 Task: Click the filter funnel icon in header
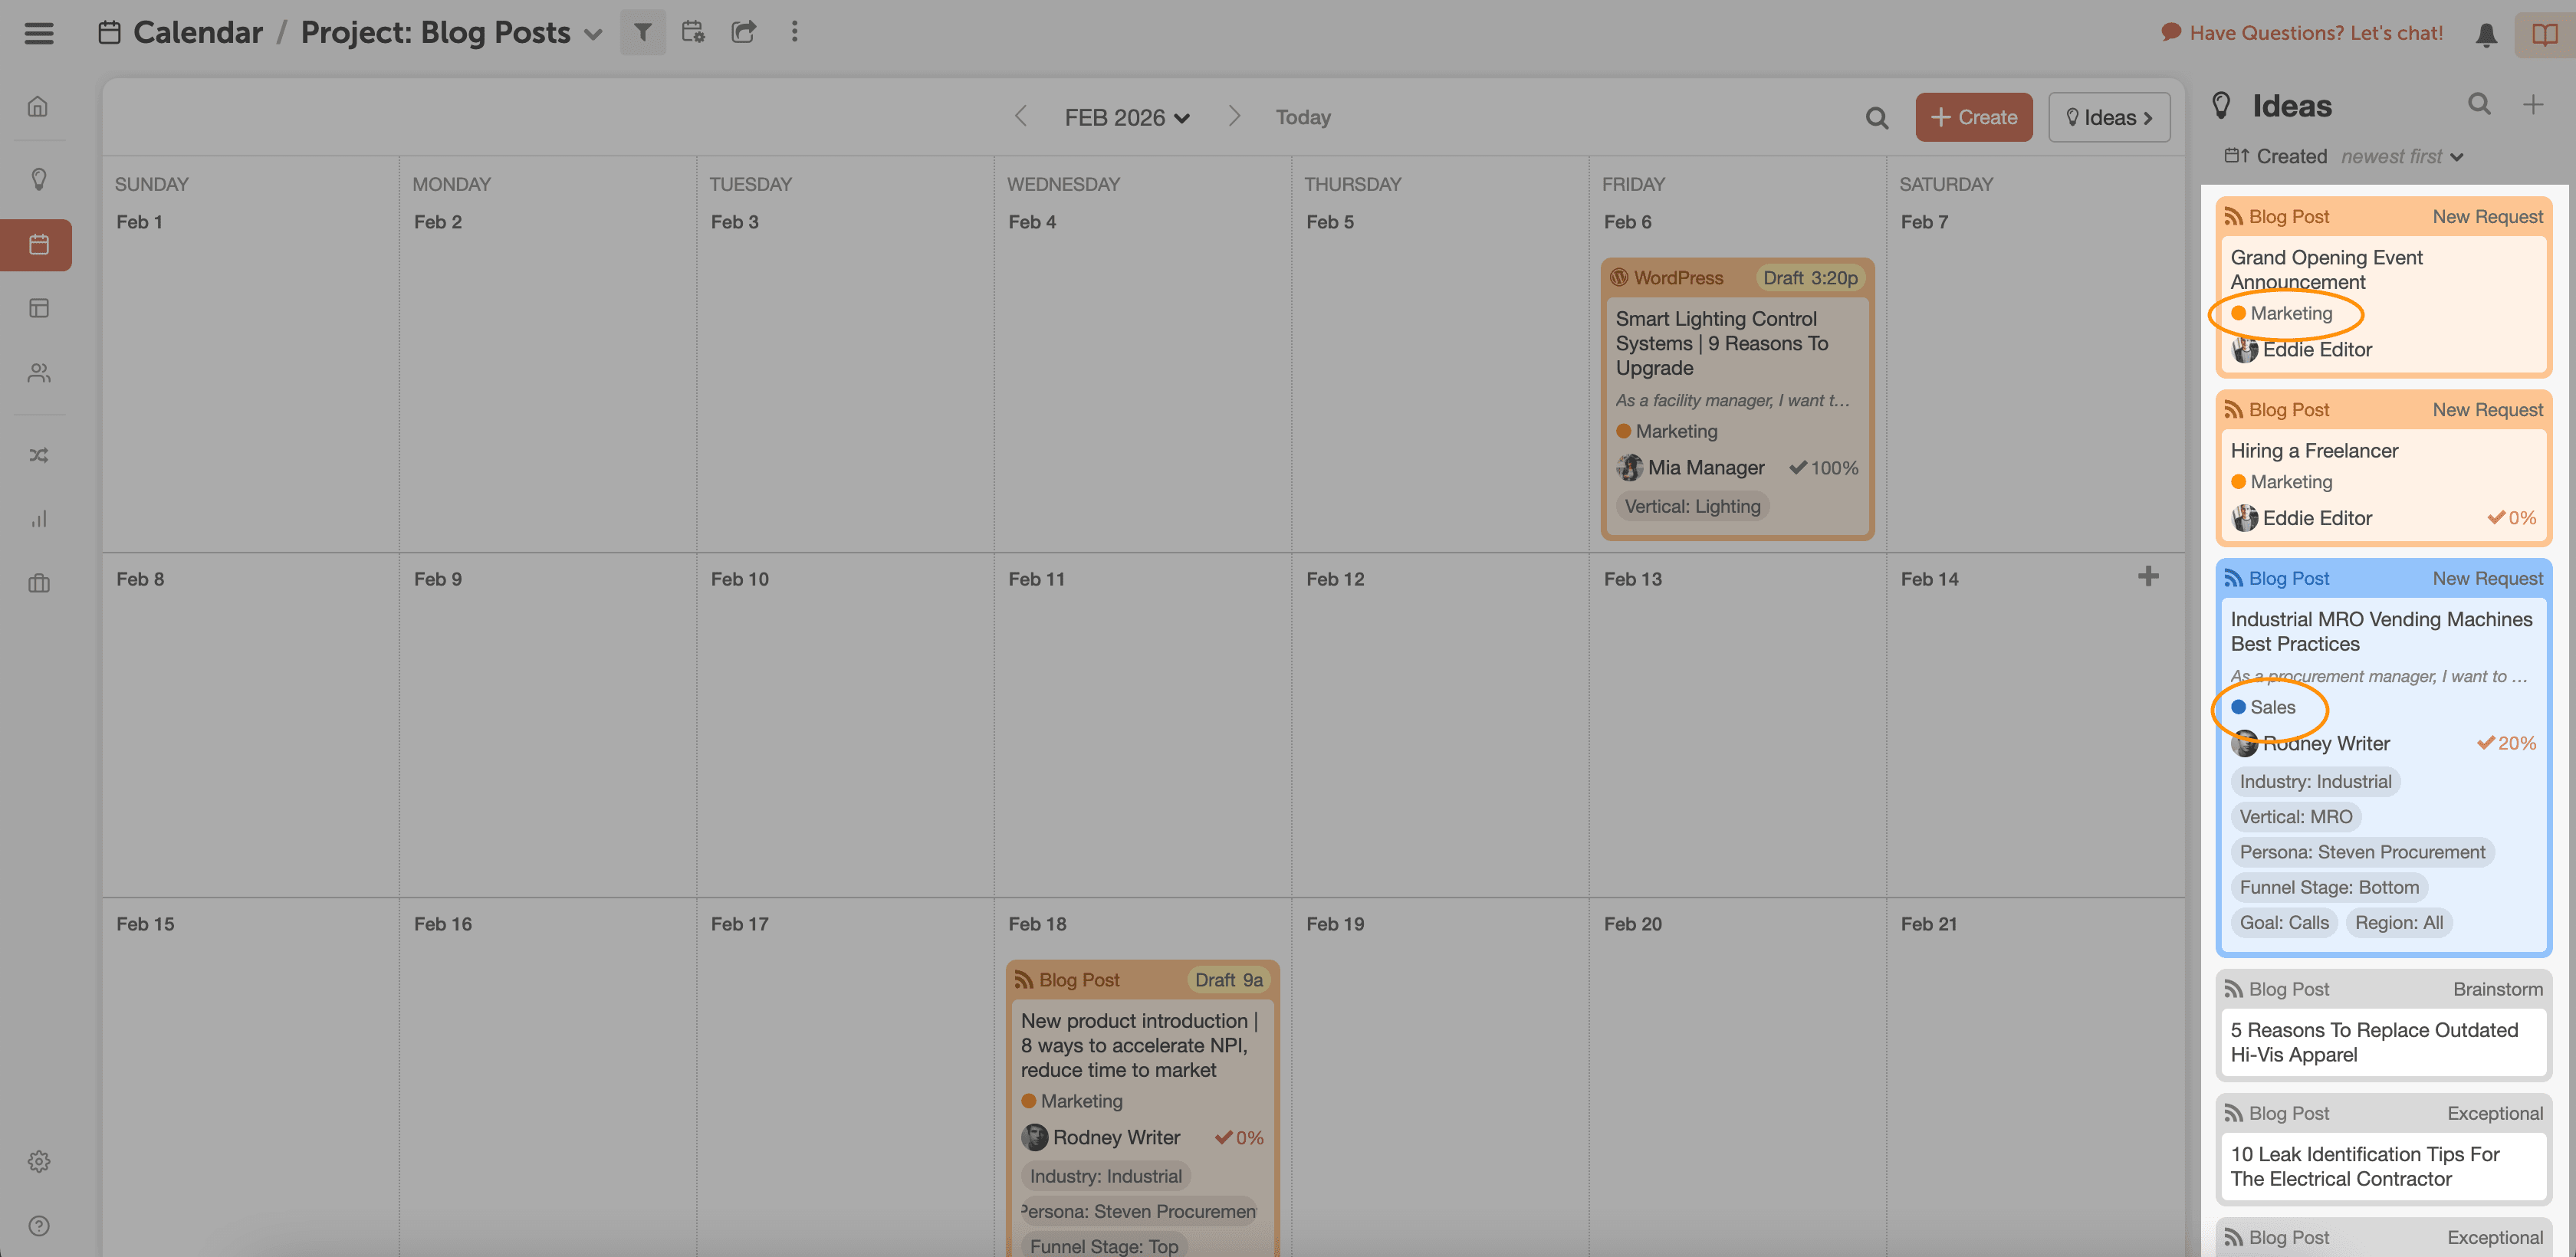[642, 32]
